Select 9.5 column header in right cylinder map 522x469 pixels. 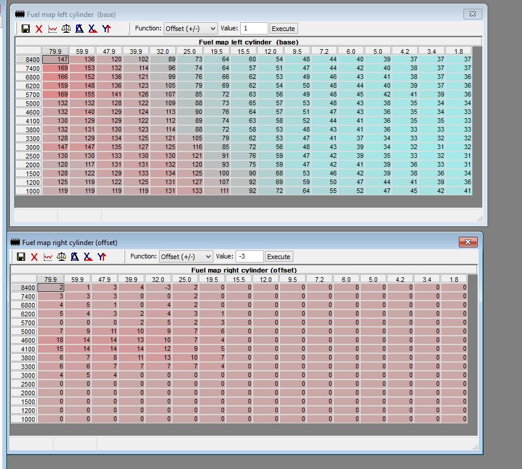coord(292,279)
